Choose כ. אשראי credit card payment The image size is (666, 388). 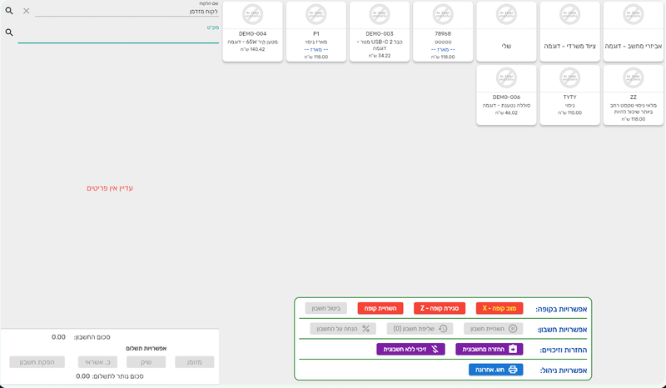point(97,362)
